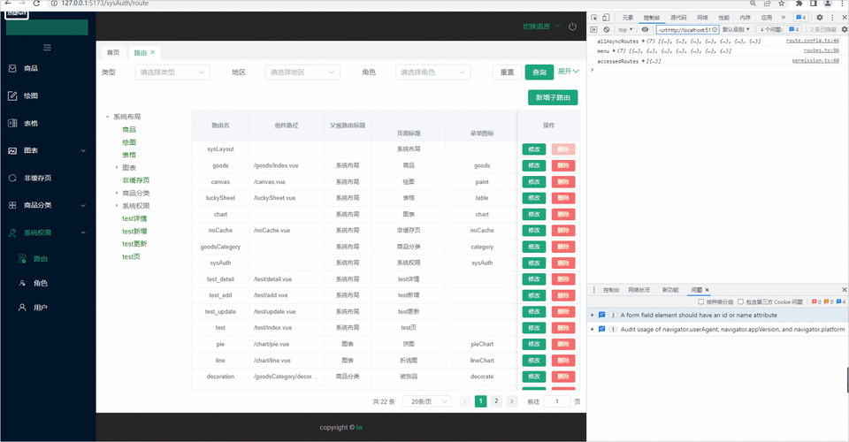This screenshot has width=849, height=442.
Task: Open permission.ts:60 source link
Action: tap(815, 61)
